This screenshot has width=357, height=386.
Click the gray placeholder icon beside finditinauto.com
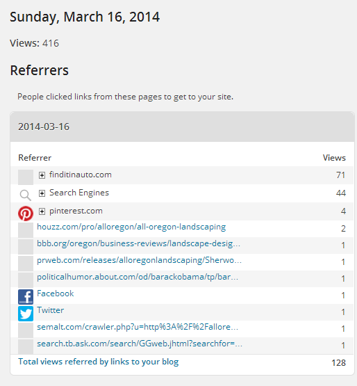[26, 177]
